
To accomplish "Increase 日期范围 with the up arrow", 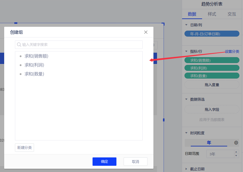I will [x=236, y=152].
